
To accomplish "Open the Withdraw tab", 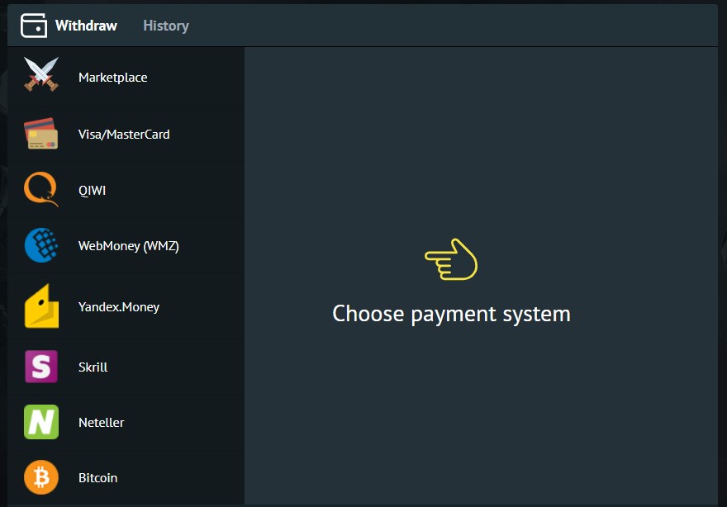I will pyautogui.click(x=86, y=26).
